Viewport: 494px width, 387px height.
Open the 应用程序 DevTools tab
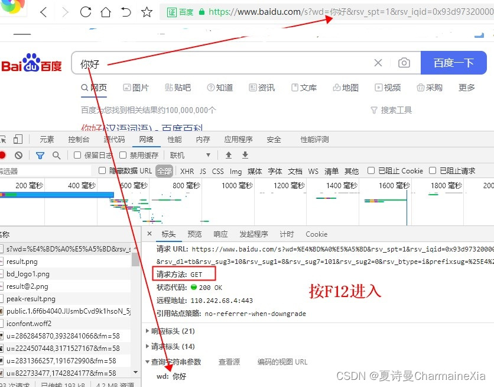(239, 140)
